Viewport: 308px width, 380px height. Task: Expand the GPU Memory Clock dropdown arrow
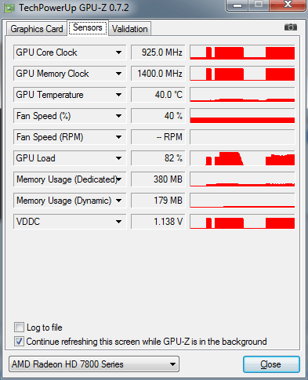118,74
